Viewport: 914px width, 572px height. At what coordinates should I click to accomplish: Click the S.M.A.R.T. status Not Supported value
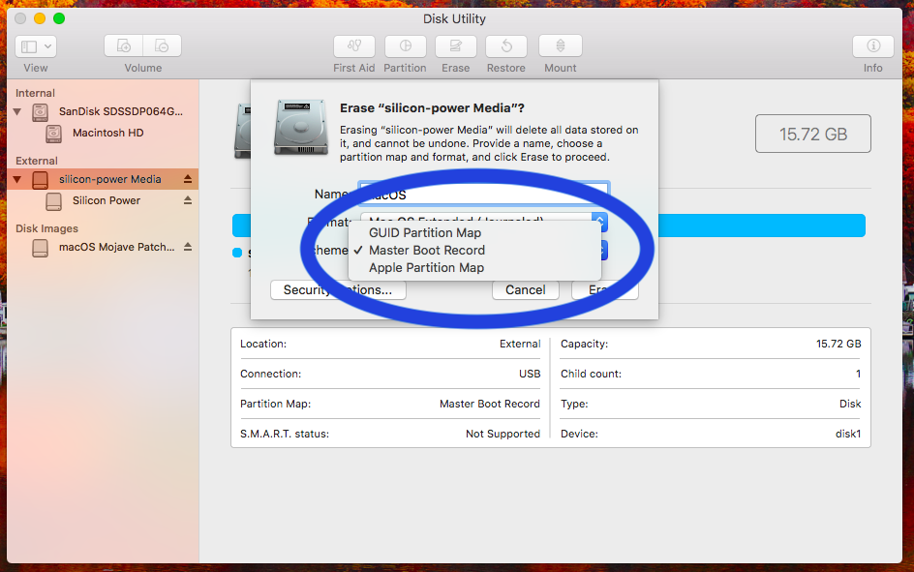pos(503,434)
